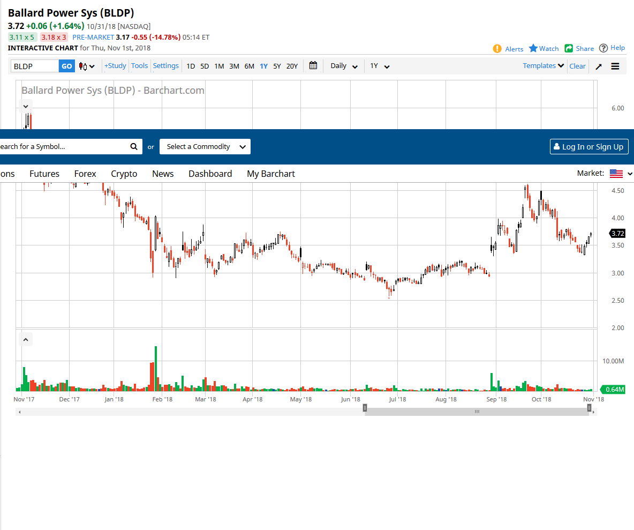
Task: Click the Help link text
Action: [x=617, y=48]
